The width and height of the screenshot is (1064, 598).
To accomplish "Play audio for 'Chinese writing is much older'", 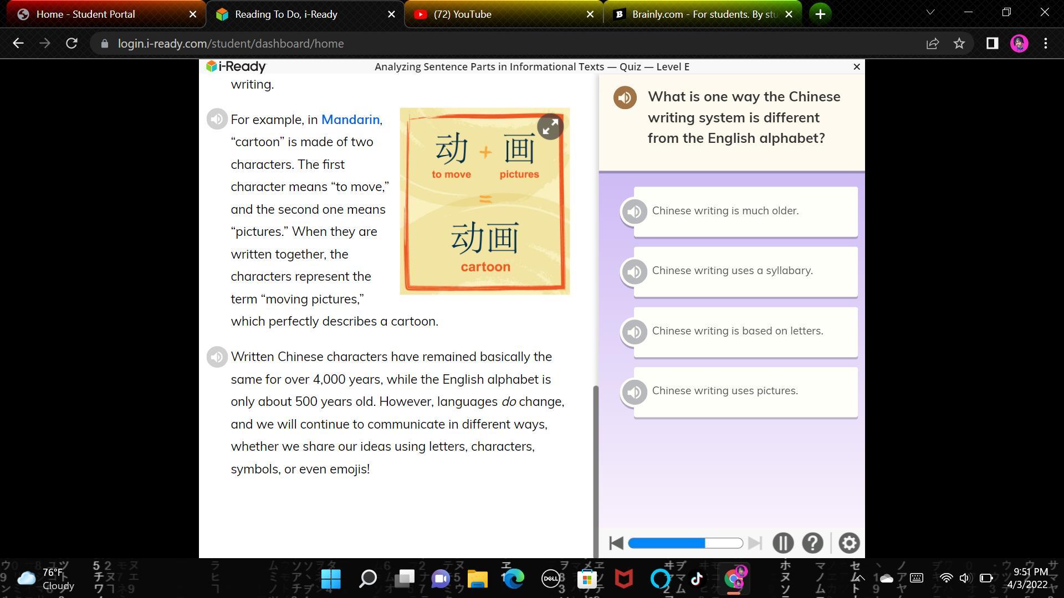I will coord(634,211).
